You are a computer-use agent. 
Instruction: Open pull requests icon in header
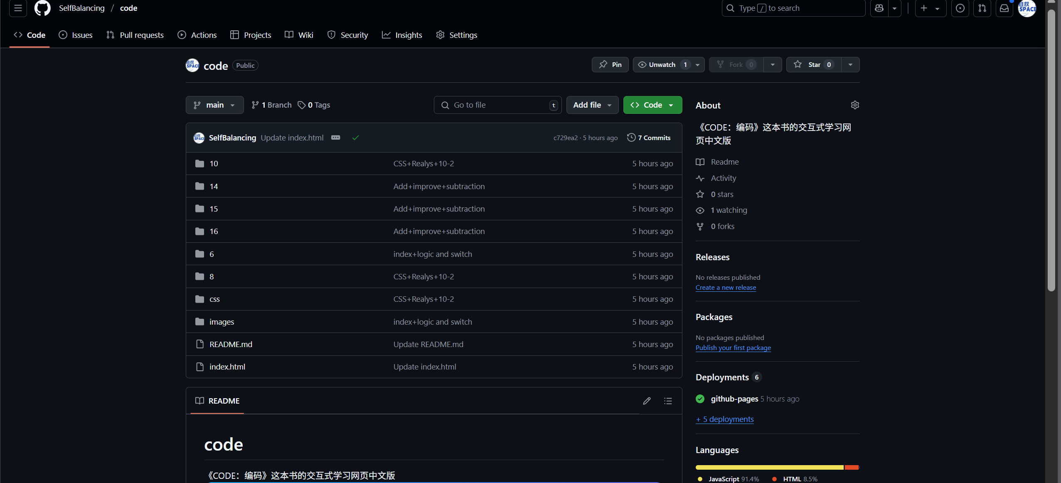pyautogui.click(x=982, y=8)
